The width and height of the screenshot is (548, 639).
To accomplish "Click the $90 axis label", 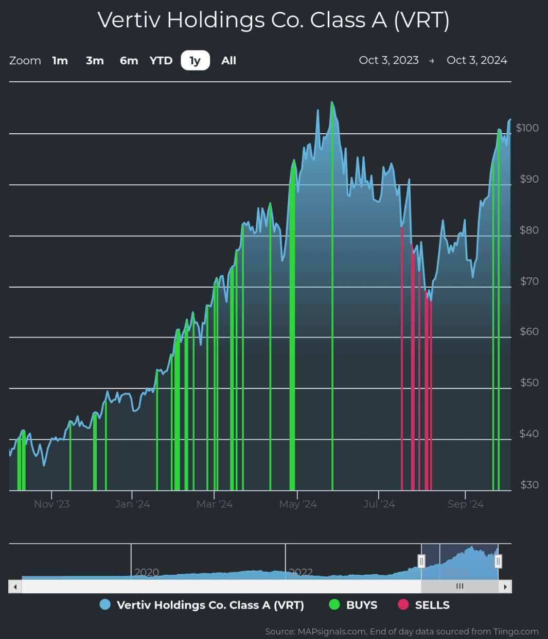I will [529, 179].
